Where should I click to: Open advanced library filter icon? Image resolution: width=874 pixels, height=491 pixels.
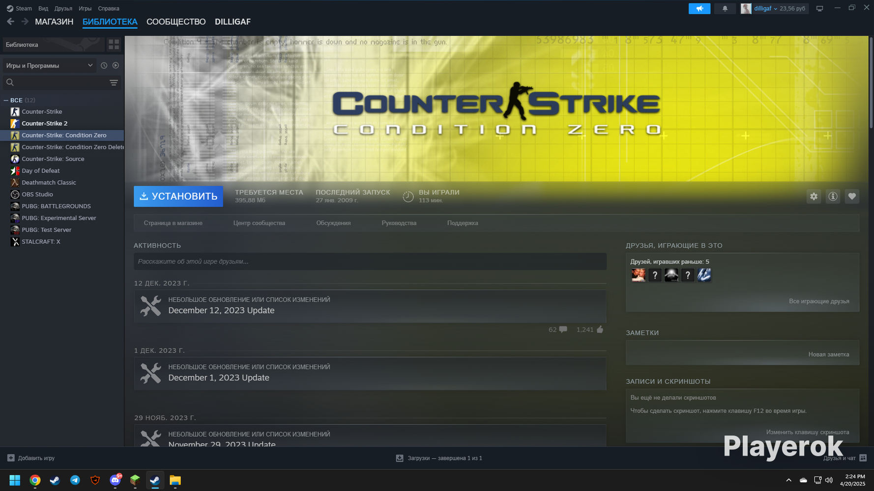(x=114, y=82)
